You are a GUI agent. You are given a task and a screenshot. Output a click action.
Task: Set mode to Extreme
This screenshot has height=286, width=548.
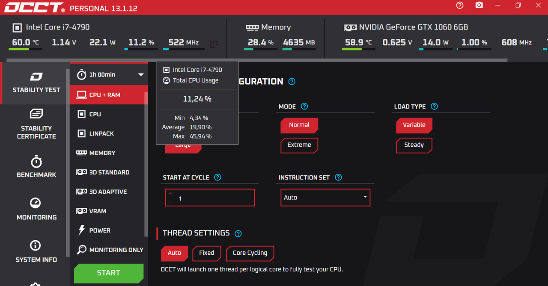click(x=299, y=145)
